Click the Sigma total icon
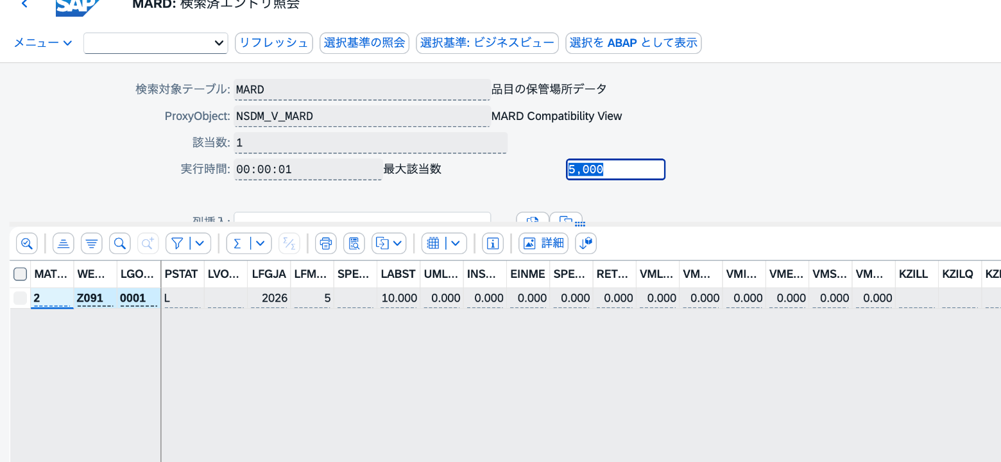Viewport: 1001px width, 462px height. 237,243
